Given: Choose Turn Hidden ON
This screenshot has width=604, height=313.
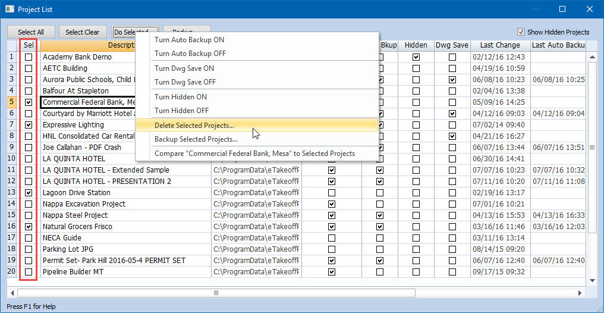Looking at the screenshot, I should point(257,96).
